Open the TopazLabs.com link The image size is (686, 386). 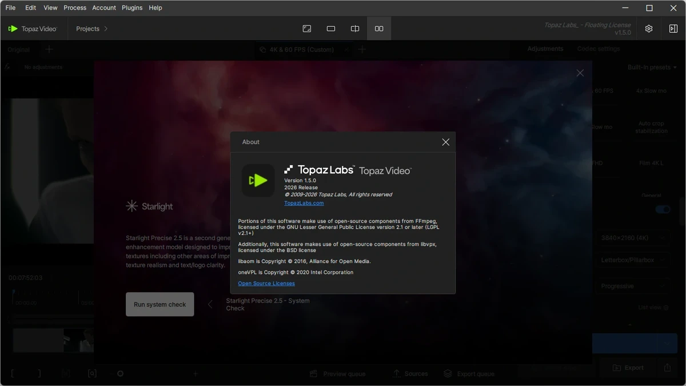304,203
